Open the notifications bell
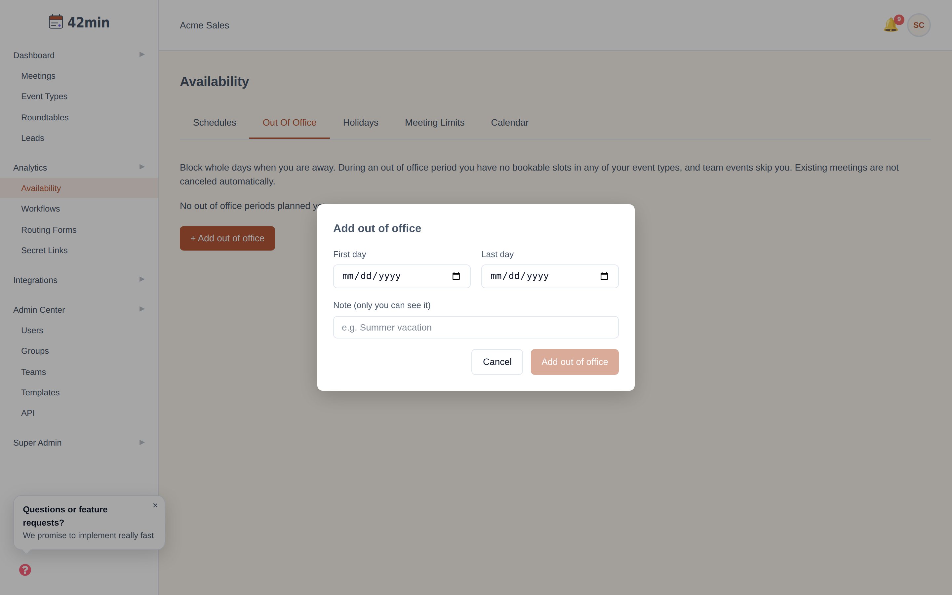 coord(891,25)
